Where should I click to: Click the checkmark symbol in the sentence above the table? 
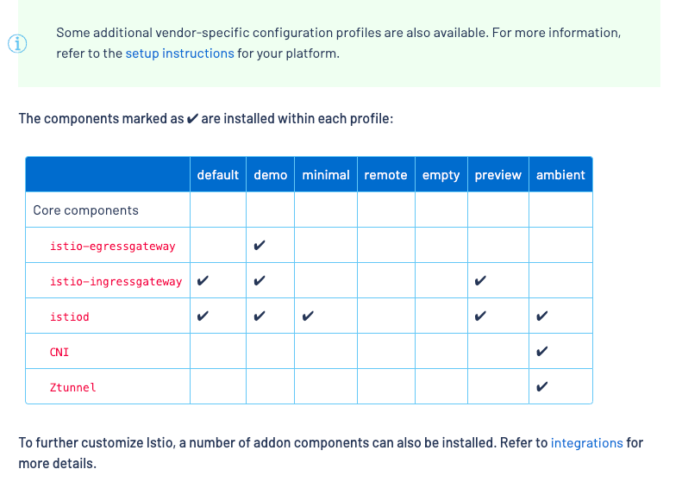tap(192, 118)
